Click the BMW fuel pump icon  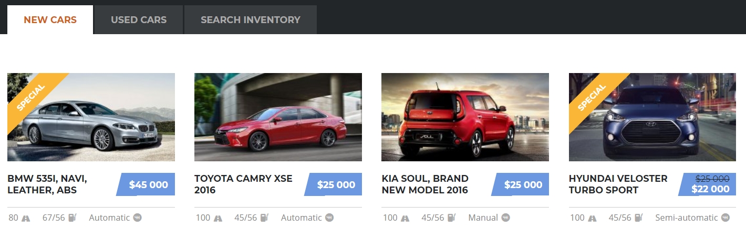tap(72, 218)
